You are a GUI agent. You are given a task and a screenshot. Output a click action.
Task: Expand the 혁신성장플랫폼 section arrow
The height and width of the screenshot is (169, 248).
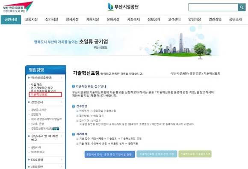(x=62, y=78)
